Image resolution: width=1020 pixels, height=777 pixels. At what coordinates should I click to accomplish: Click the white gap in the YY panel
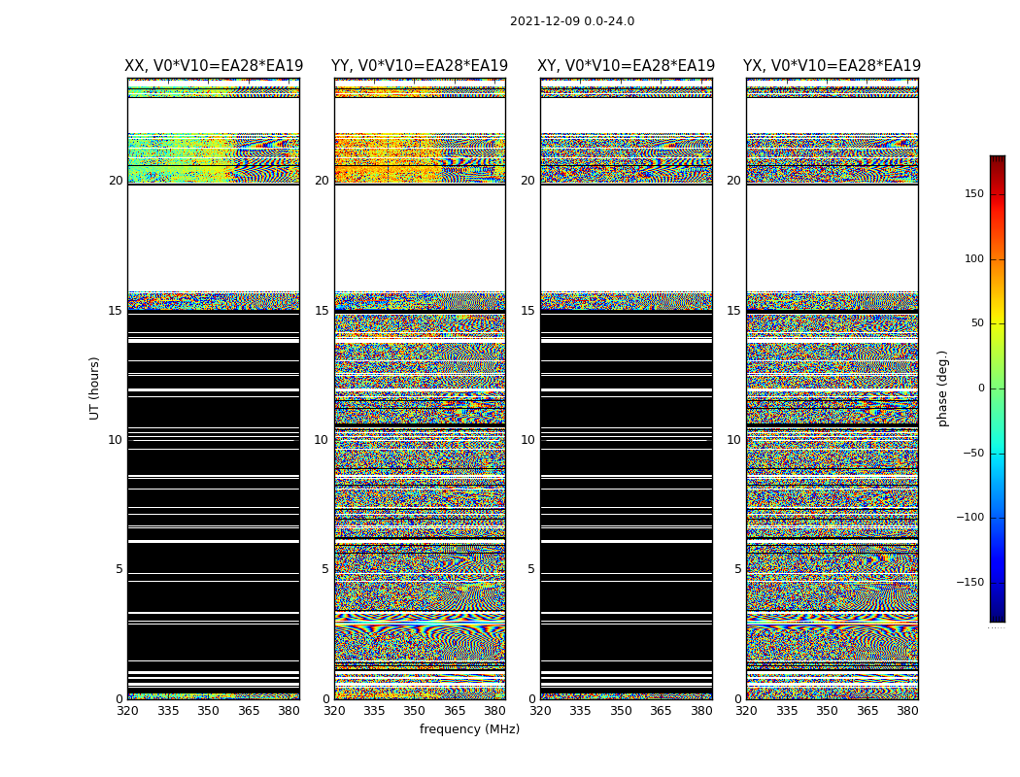coord(420,238)
